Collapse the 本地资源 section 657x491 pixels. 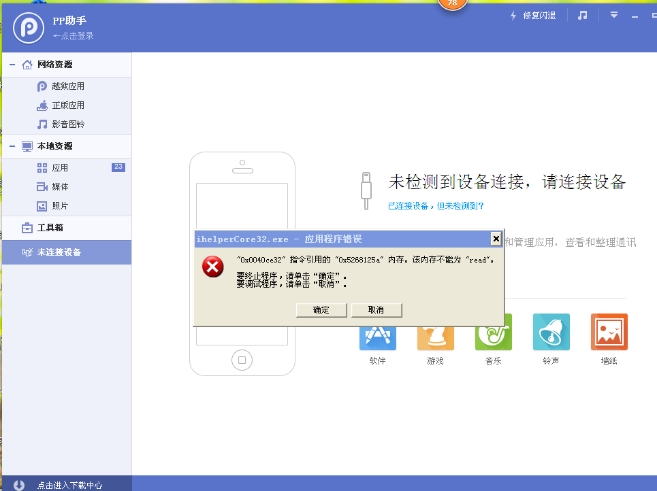pos(12,146)
